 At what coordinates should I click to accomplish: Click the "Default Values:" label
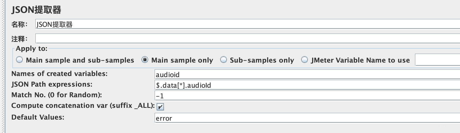(38, 117)
